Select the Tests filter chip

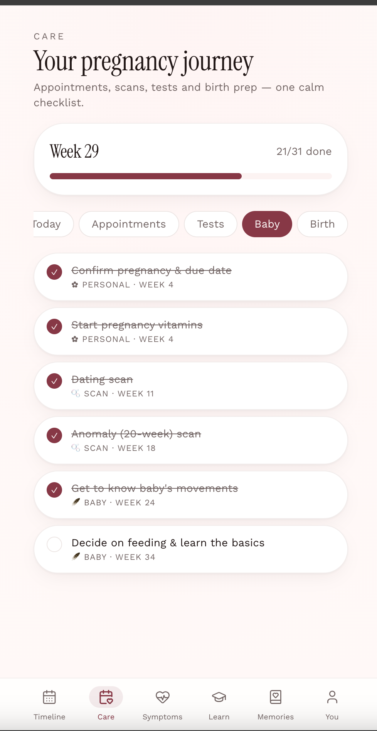pos(210,224)
